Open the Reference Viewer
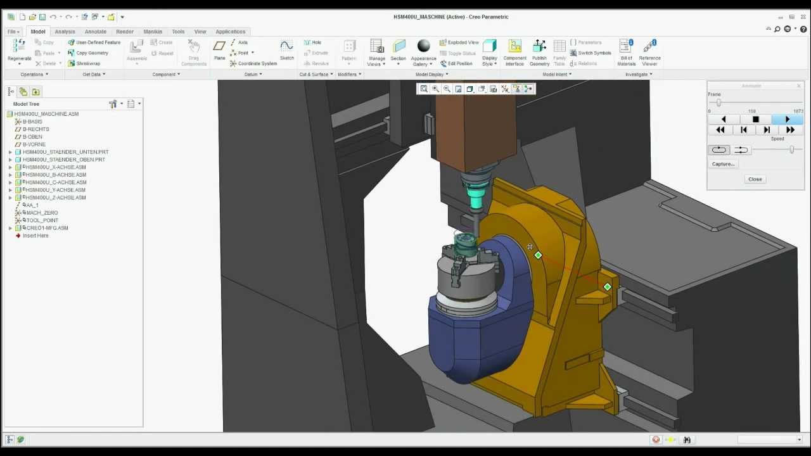 [649, 52]
